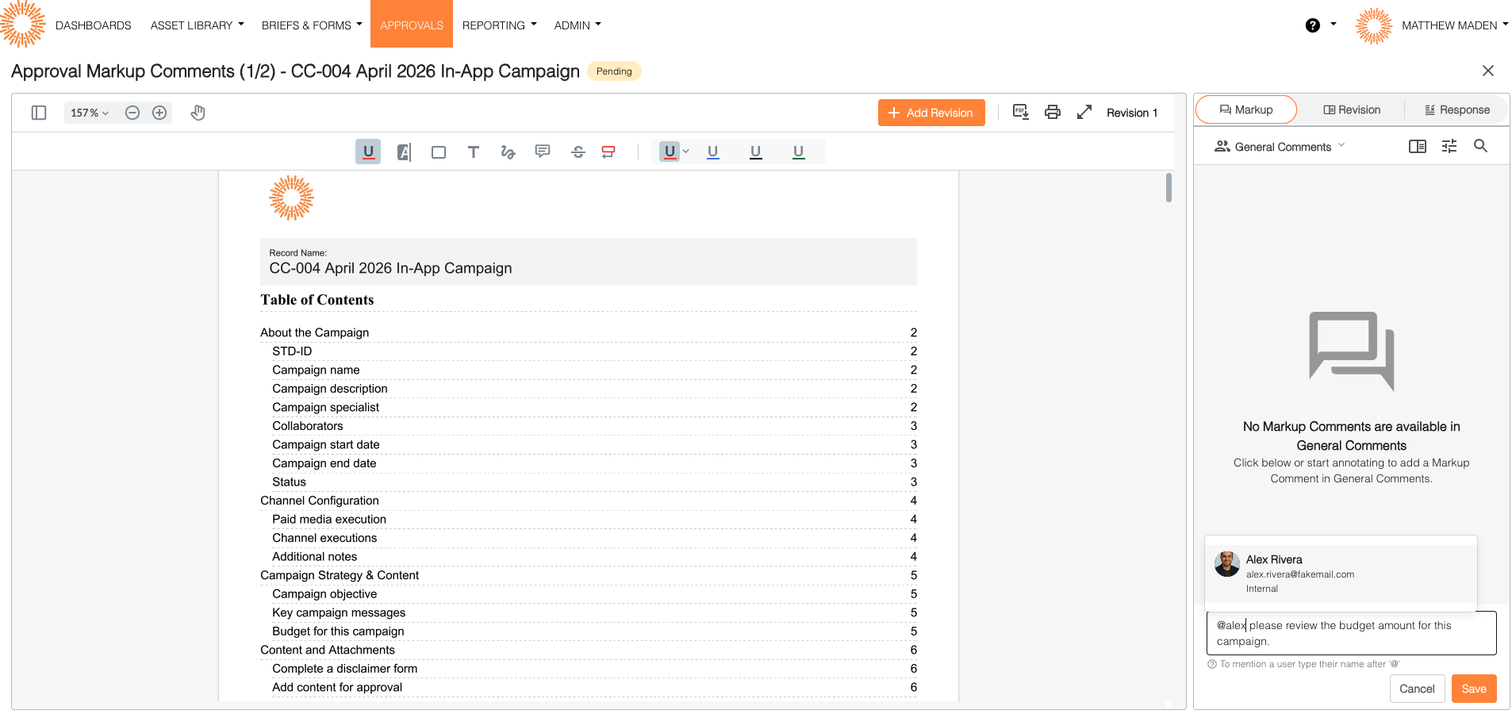
Task: Click the 'Revision 1' label
Action: (x=1132, y=113)
